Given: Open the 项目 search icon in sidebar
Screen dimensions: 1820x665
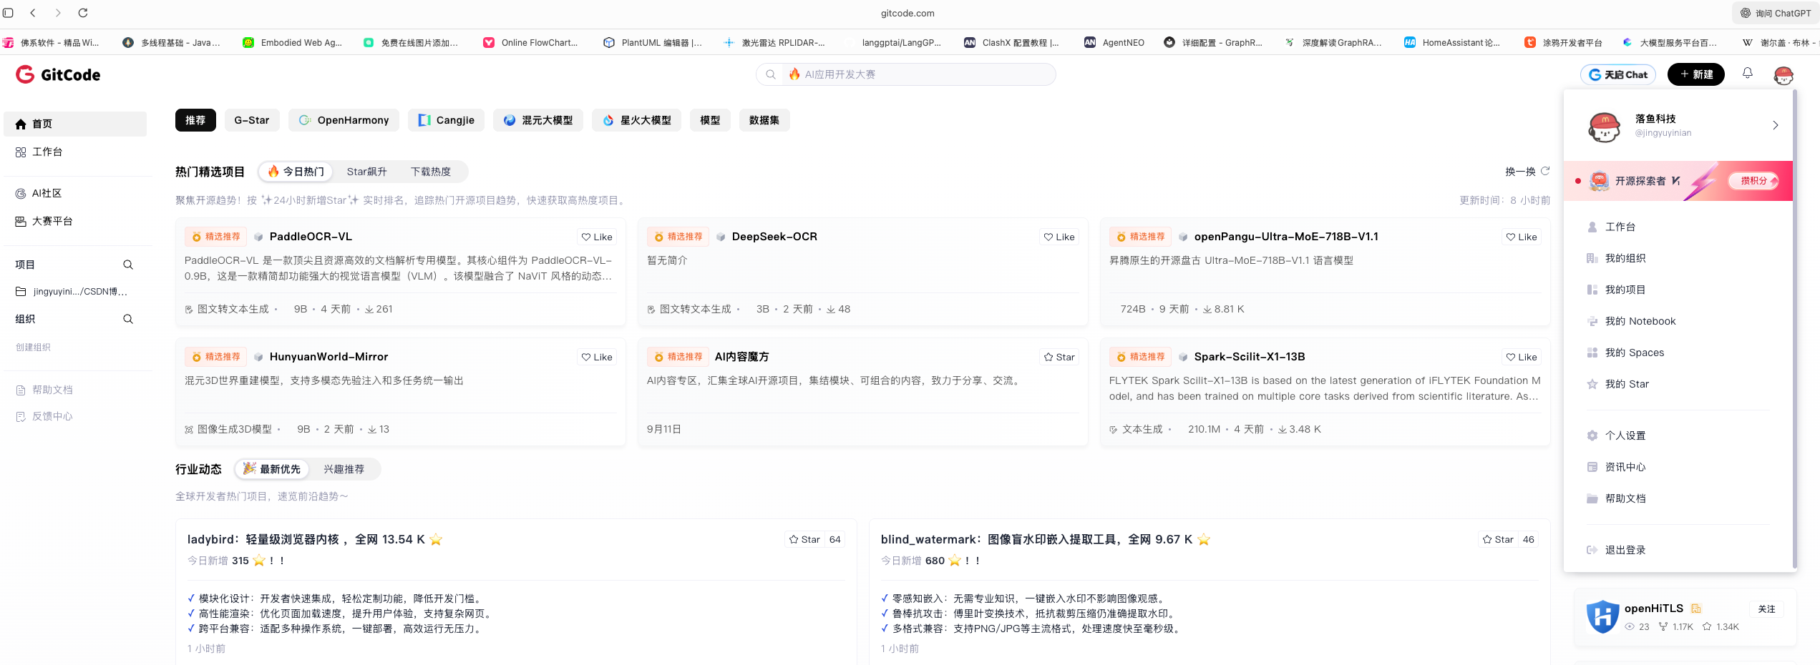Looking at the screenshot, I should [127, 265].
